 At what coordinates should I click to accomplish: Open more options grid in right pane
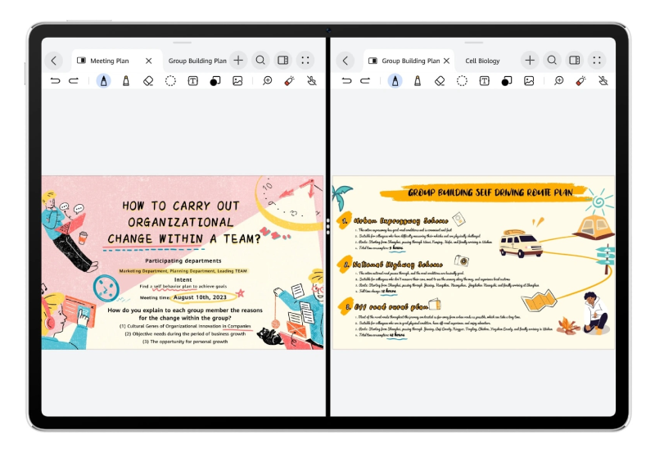tap(598, 60)
